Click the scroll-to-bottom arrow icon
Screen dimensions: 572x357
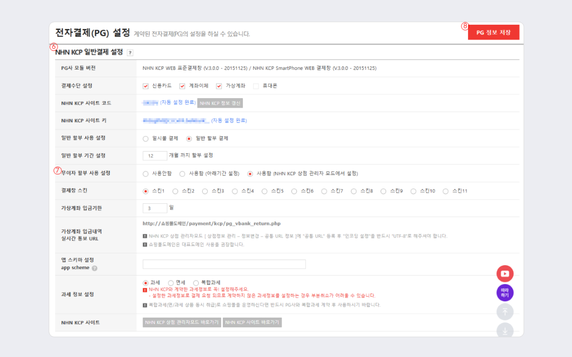coord(505,330)
